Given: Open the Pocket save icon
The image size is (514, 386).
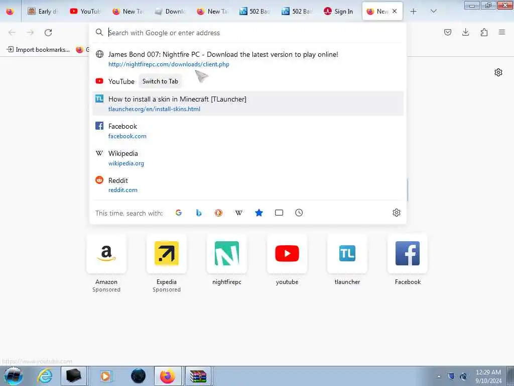Looking at the screenshot, I should (x=448, y=32).
